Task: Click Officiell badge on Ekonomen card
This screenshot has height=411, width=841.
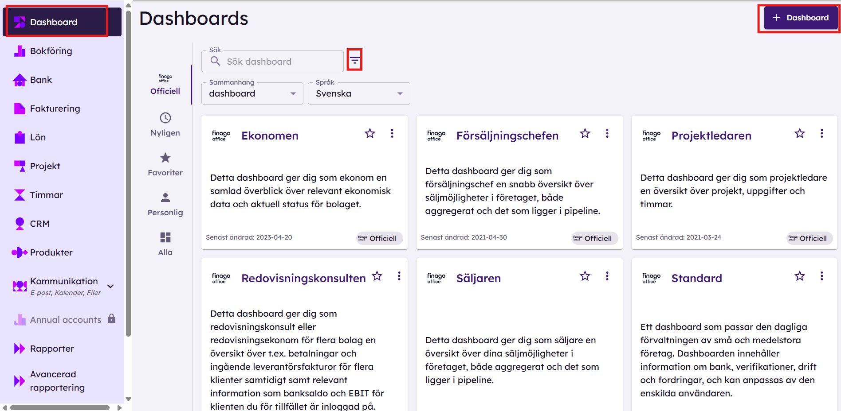Action: [x=379, y=238]
